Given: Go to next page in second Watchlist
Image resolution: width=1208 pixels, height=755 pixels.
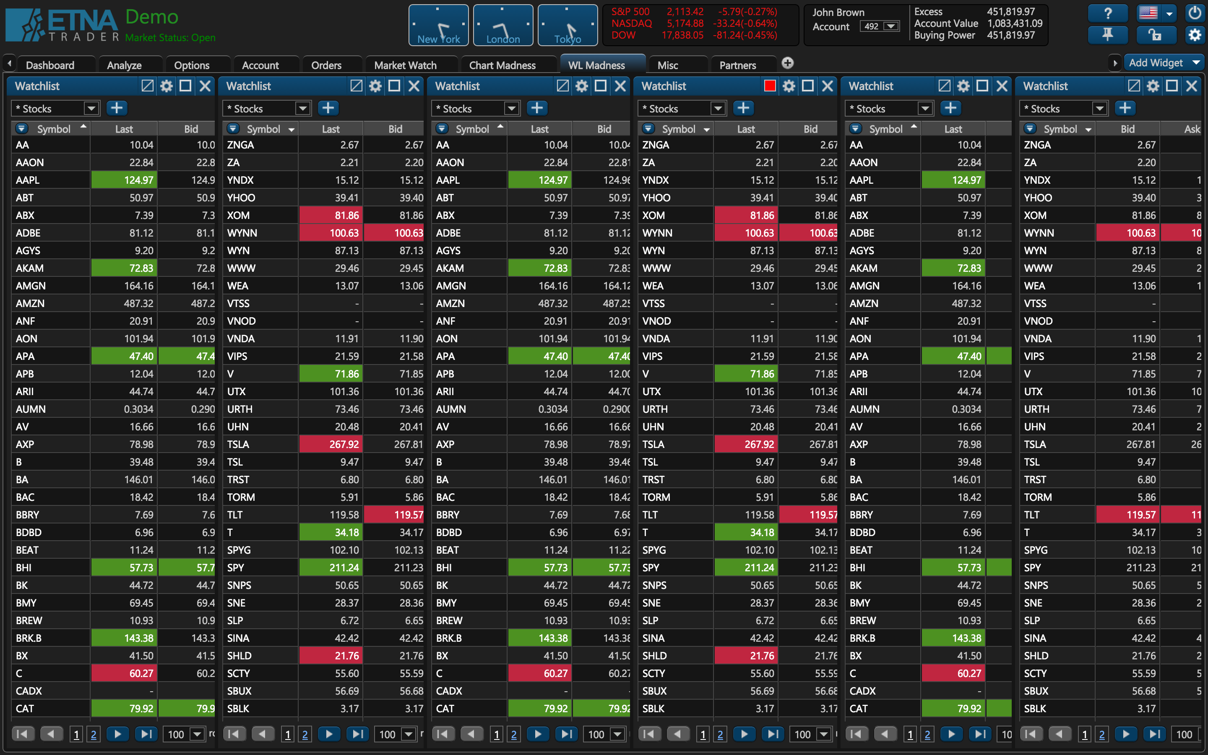Looking at the screenshot, I should point(329,734).
